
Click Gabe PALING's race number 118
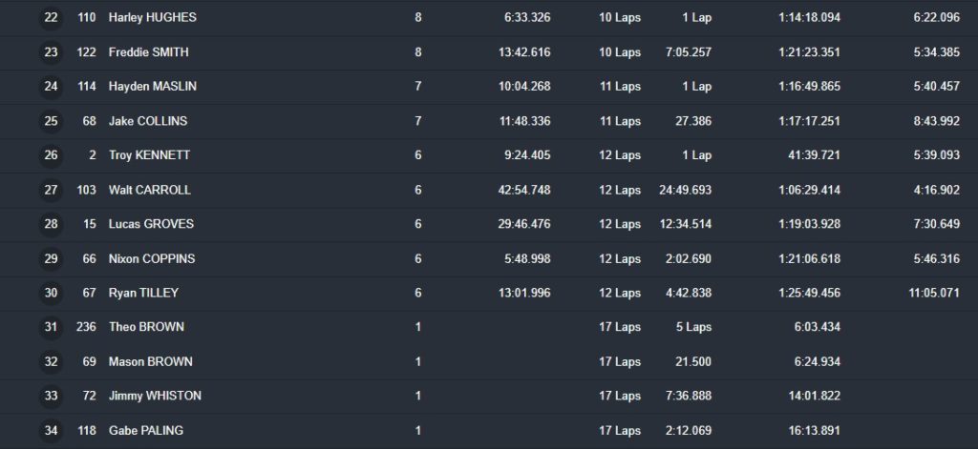[86, 430]
